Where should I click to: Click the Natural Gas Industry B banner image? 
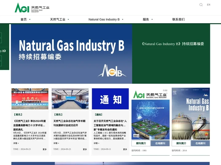coord(72,54)
